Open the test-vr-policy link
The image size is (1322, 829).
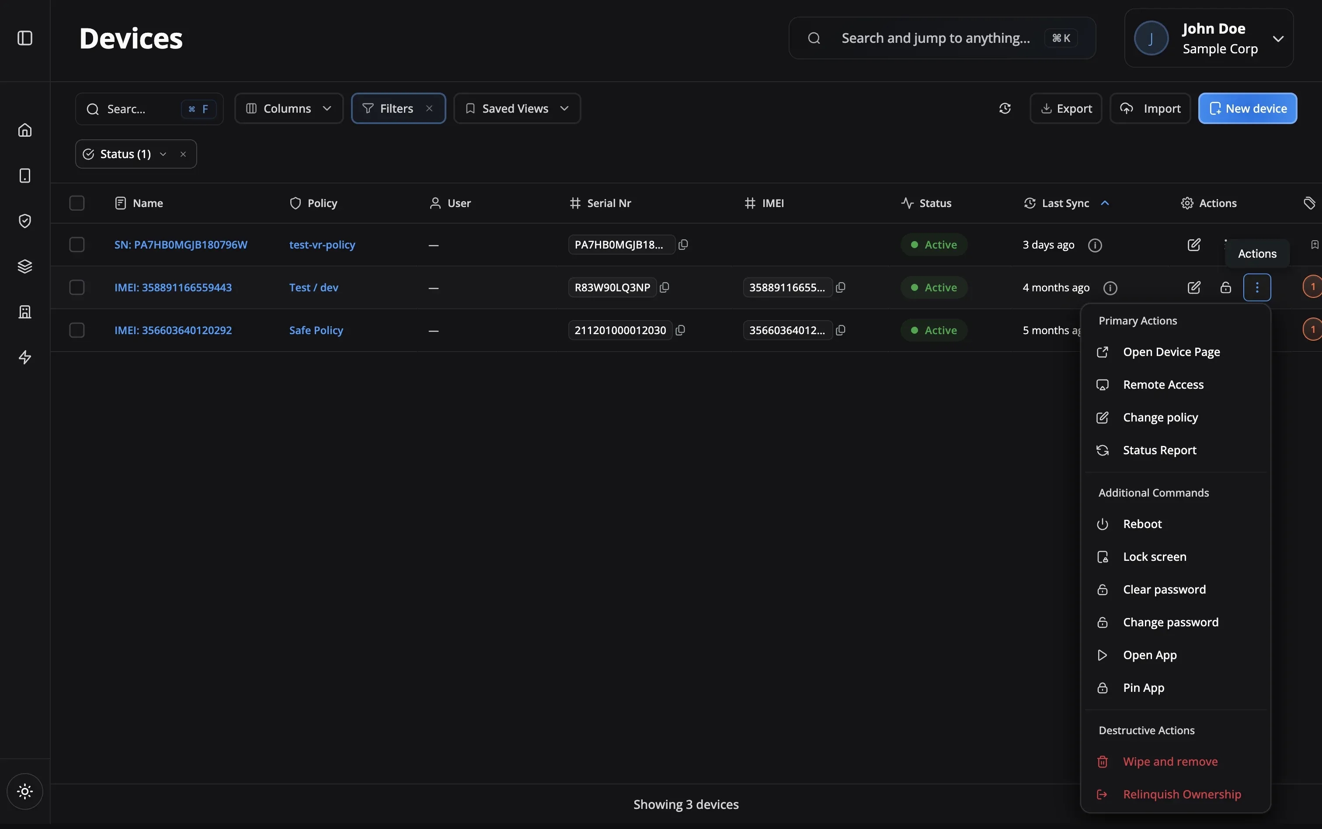(322, 245)
